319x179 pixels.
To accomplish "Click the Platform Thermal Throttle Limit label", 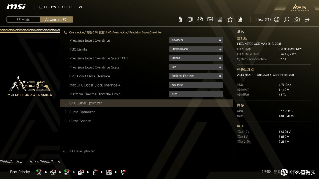I will pyautogui.click(x=95, y=94).
